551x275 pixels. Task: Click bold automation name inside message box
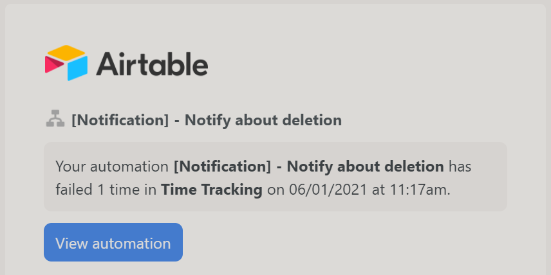tap(309, 166)
